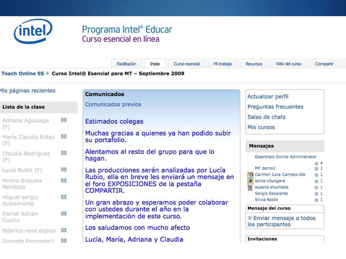Open MT demo1 sender name
Screen dimensions: 346x259
tap(265, 168)
